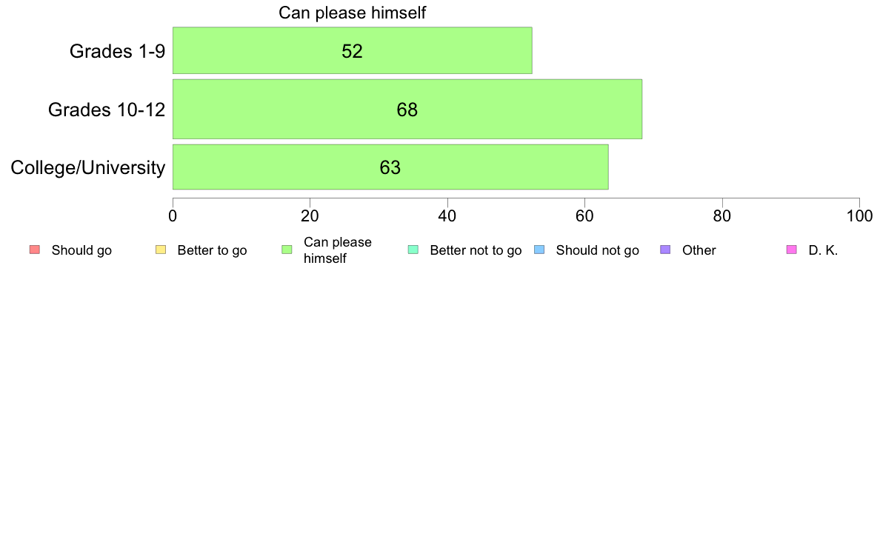Image resolution: width=880 pixels, height=545 pixels.
Task: Click the 52 value label
Action: (352, 51)
